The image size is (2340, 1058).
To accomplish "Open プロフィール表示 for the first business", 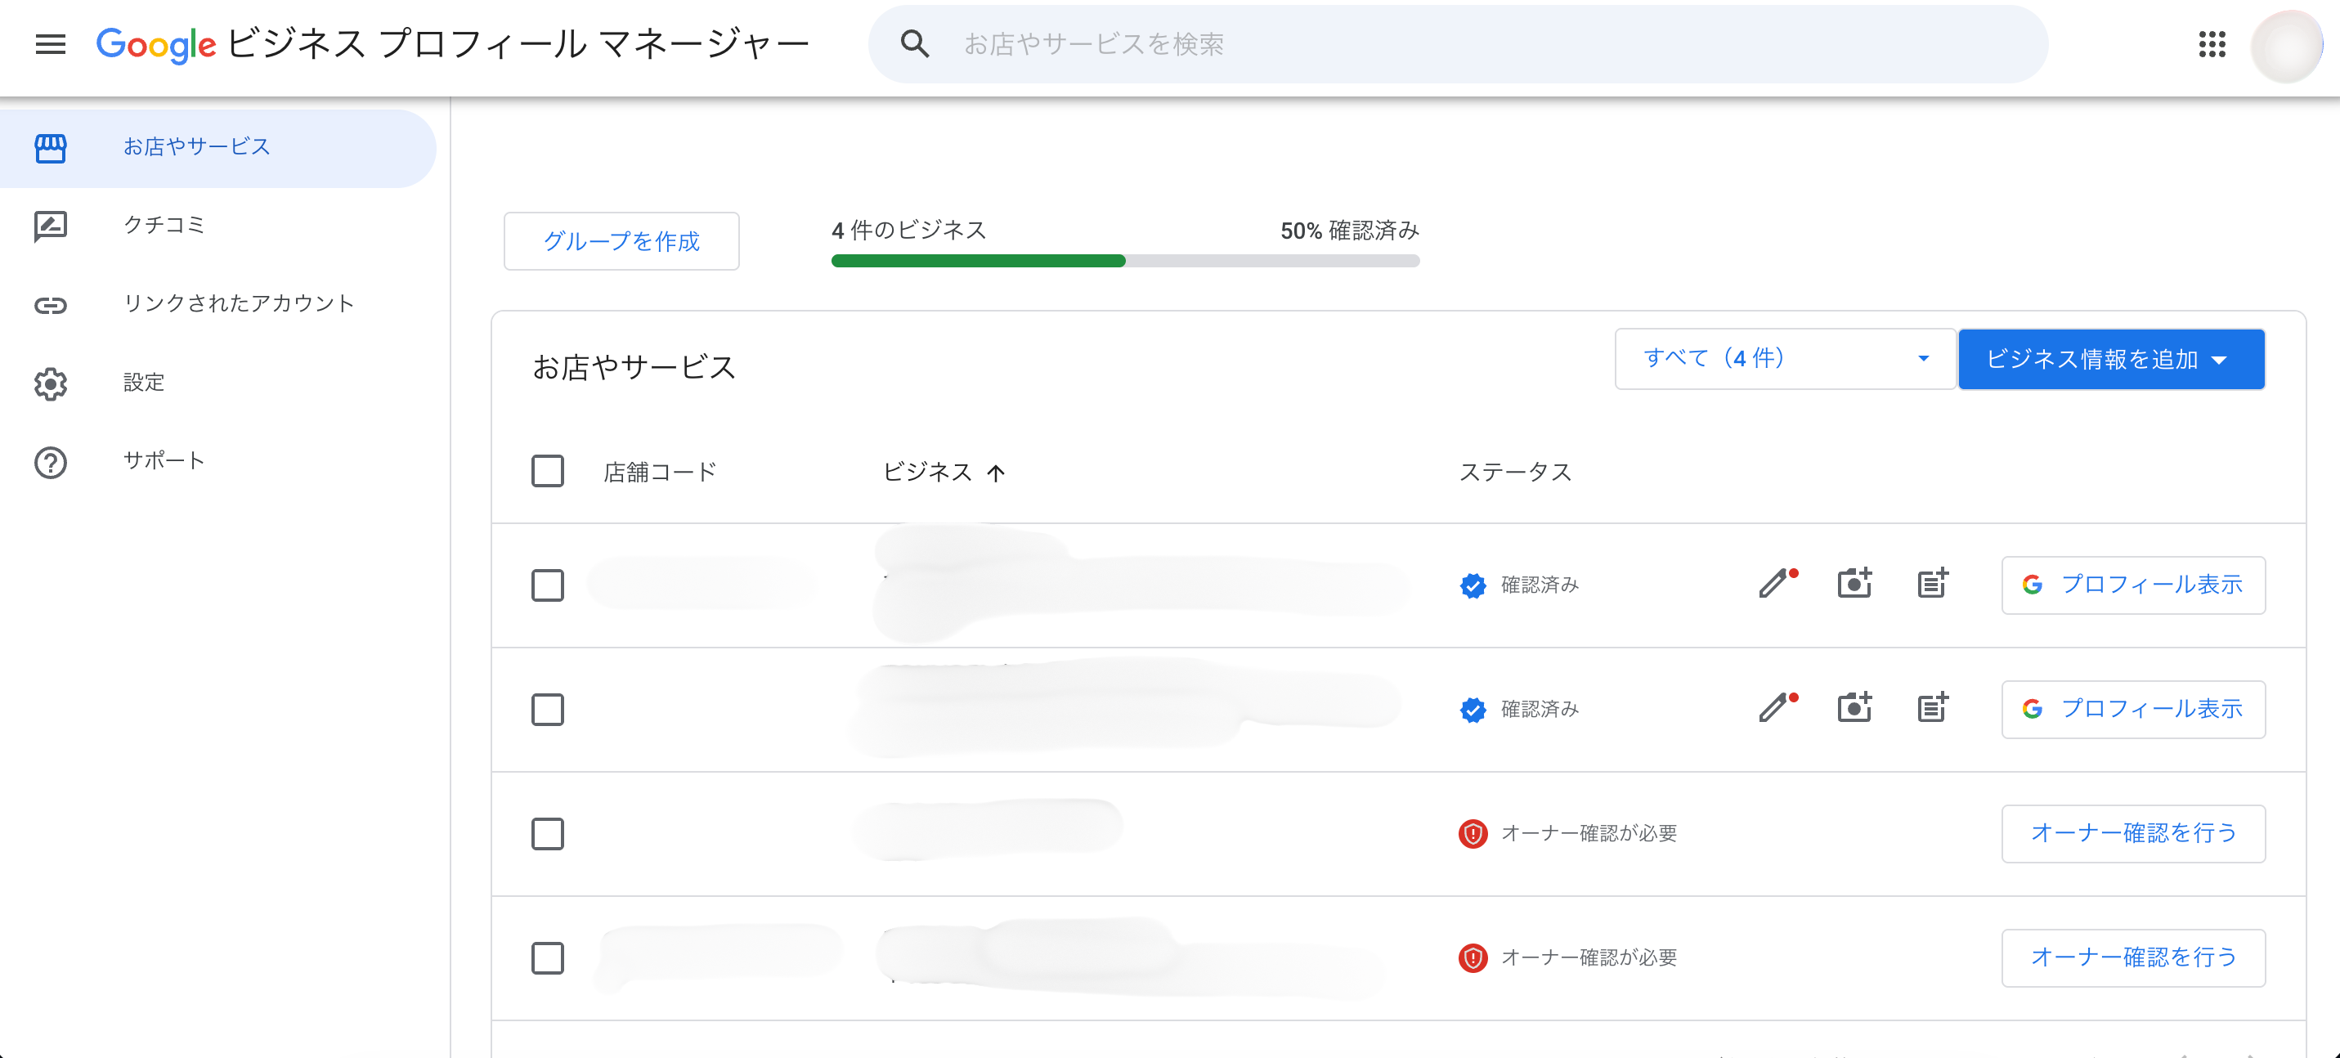I will point(2133,584).
